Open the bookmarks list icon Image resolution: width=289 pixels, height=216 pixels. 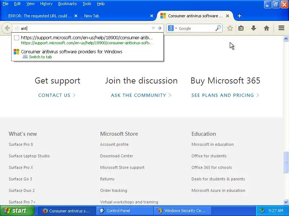[x=241, y=28]
